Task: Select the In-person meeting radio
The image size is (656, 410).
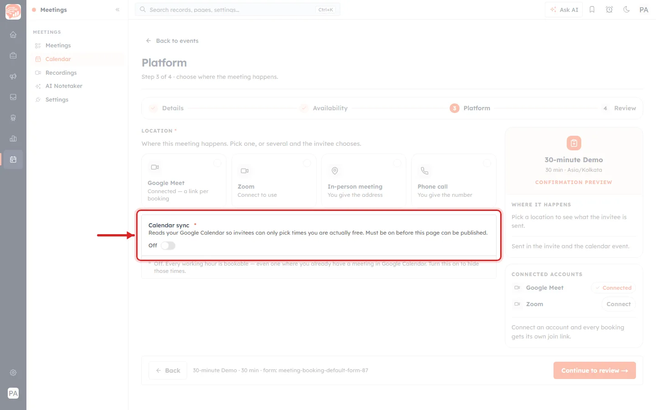Action: [397, 163]
